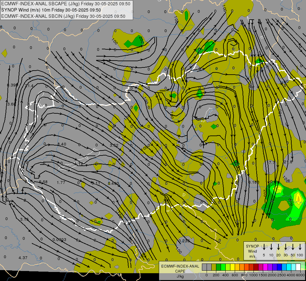This screenshot has height=281, width=306.
Task: Click the 2500 tick label in CAPE legend
Action: (282, 275)
